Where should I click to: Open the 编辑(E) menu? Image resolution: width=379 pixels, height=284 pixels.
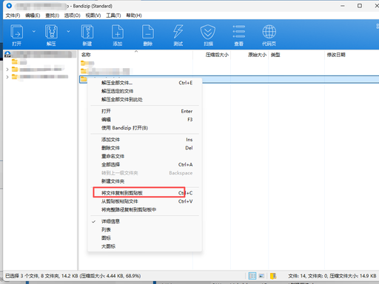point(33,16)
